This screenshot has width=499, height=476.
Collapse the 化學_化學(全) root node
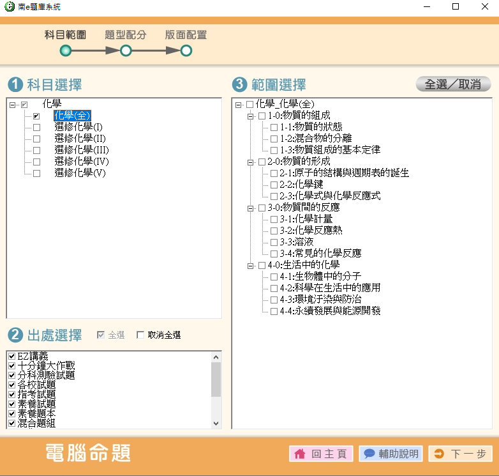point(238,105)
